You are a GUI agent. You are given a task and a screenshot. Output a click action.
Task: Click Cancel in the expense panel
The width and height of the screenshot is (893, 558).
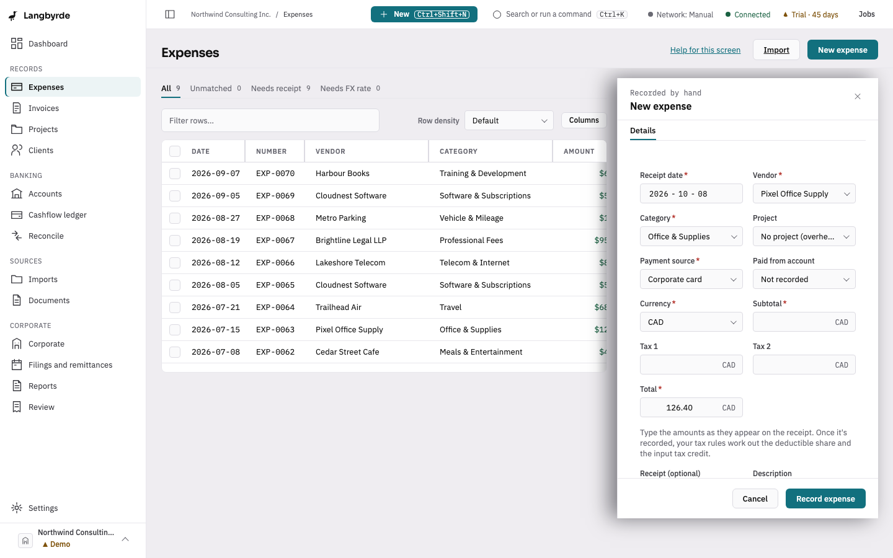tap(755, 498)
